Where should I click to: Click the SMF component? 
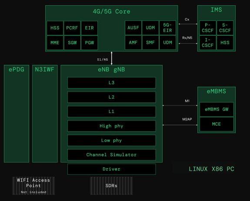point(150,43)
